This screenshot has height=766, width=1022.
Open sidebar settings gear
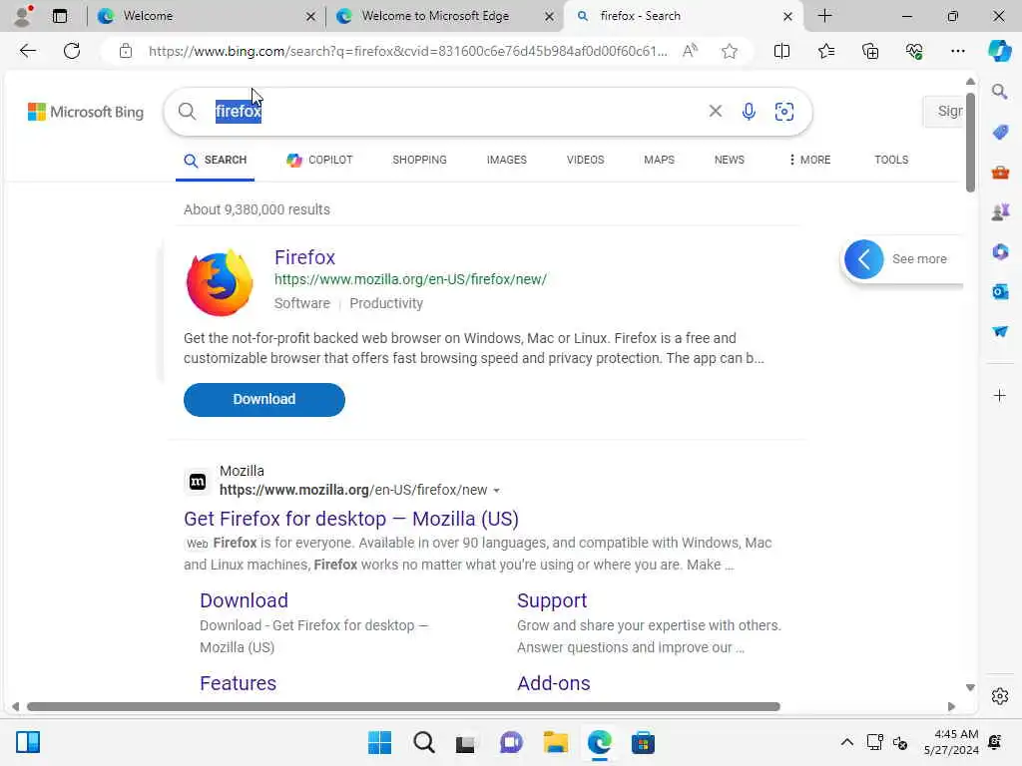1000,696
